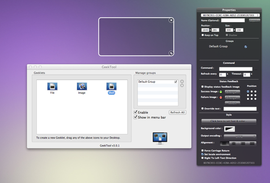
Task: Select center status position radio
Action: [x=252, y=95]
